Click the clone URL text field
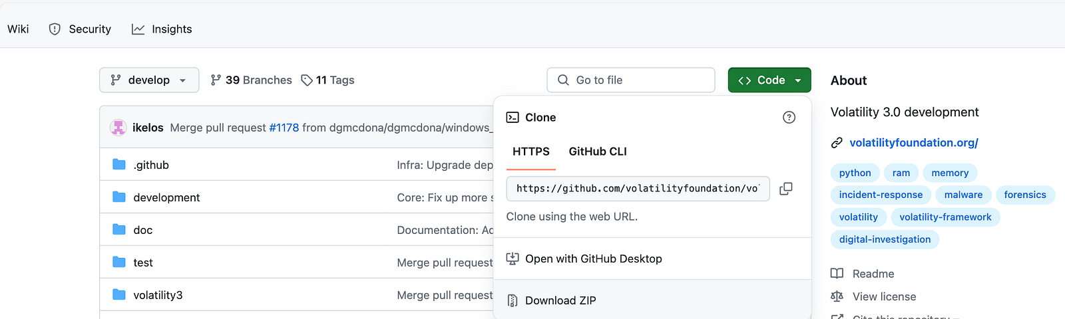This screenshot has height=319, width=1065. click(x=638, y=189)
